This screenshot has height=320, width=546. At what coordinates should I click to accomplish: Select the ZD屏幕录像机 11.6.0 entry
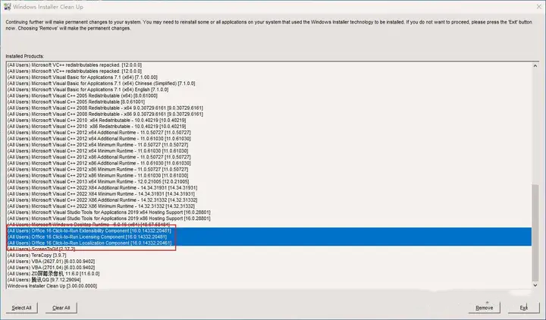coord(54,274)
